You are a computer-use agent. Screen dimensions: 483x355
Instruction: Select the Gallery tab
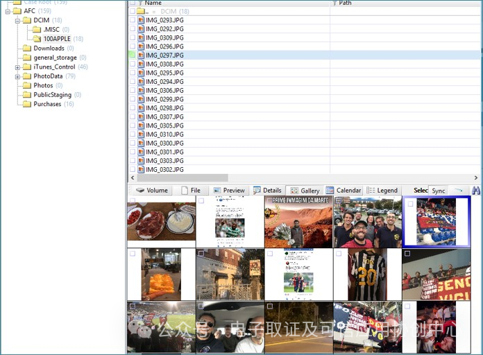(x=305, y=191)
